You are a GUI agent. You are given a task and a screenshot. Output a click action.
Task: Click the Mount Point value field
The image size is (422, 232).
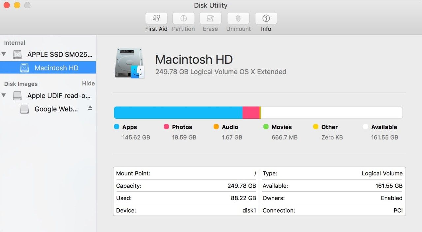(x=133, y=173)
